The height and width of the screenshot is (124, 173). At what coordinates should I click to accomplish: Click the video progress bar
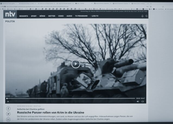(x=71, y=98)
